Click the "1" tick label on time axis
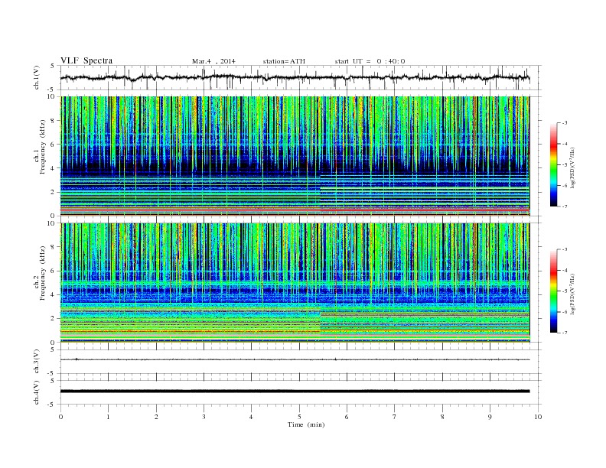 (x=109, y=417)
